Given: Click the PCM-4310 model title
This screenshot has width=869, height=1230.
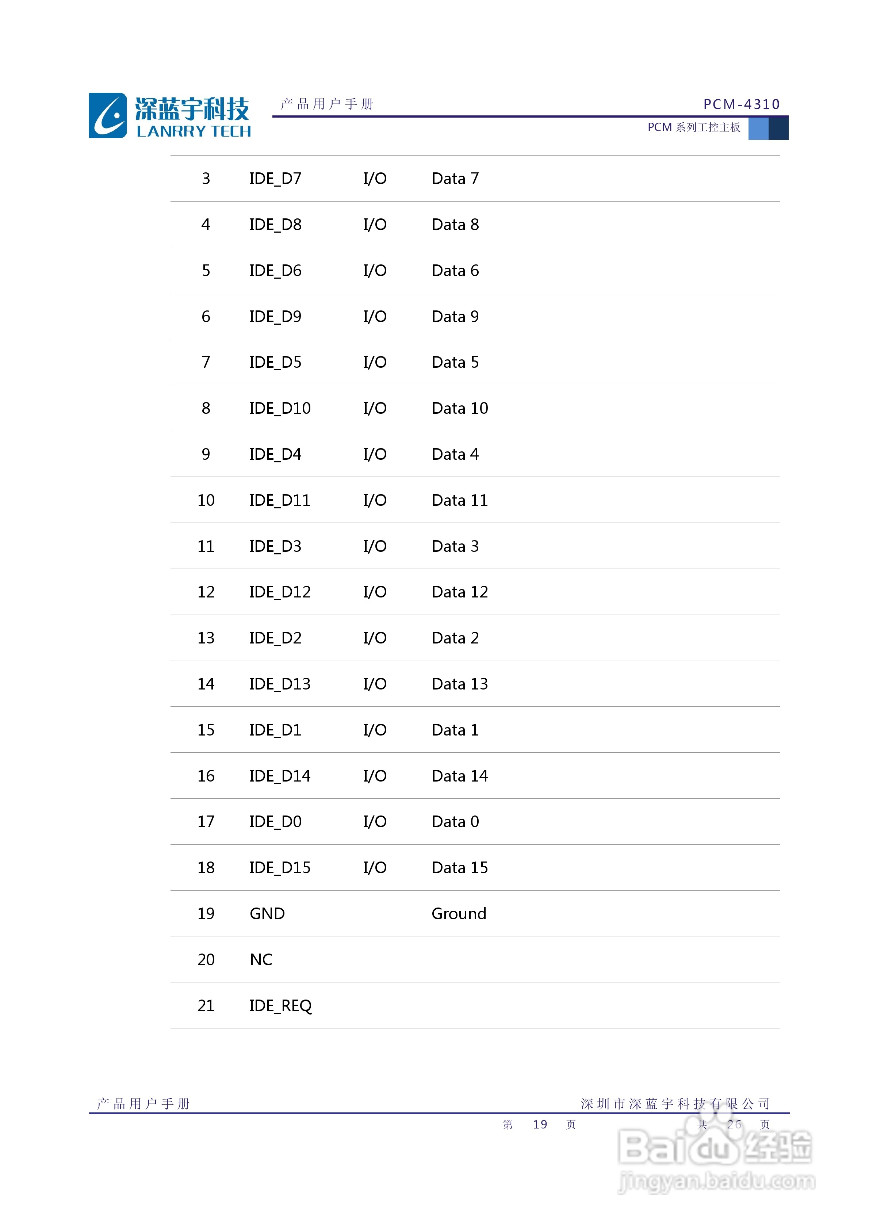Looking at the screenshot, I should point(741,104).
